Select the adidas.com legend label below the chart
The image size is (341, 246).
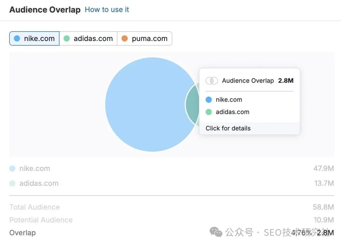(x=39, y=184)
